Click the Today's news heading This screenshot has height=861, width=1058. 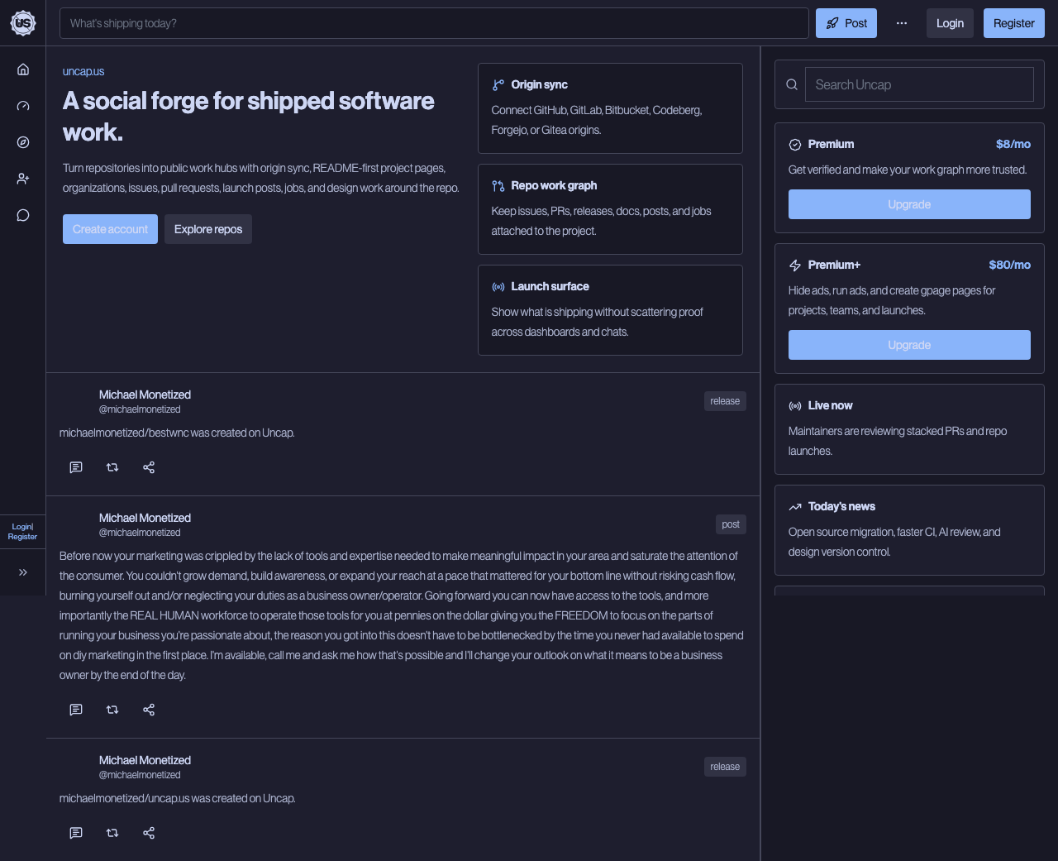pos(841,506)
